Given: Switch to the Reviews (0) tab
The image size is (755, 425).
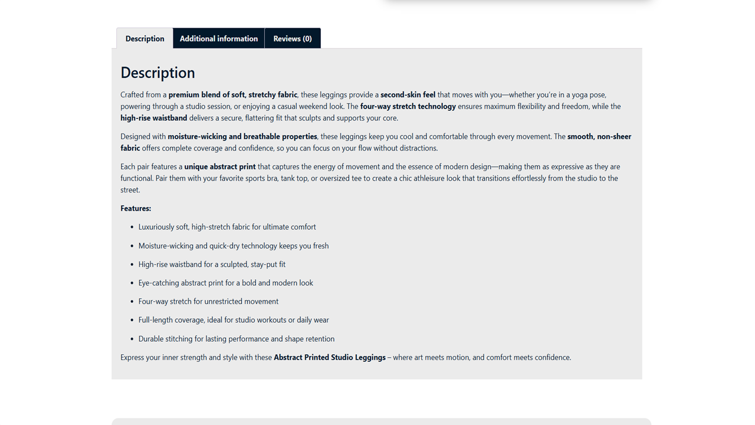Looking at the screenshot, I should click(x=293, y=38).
